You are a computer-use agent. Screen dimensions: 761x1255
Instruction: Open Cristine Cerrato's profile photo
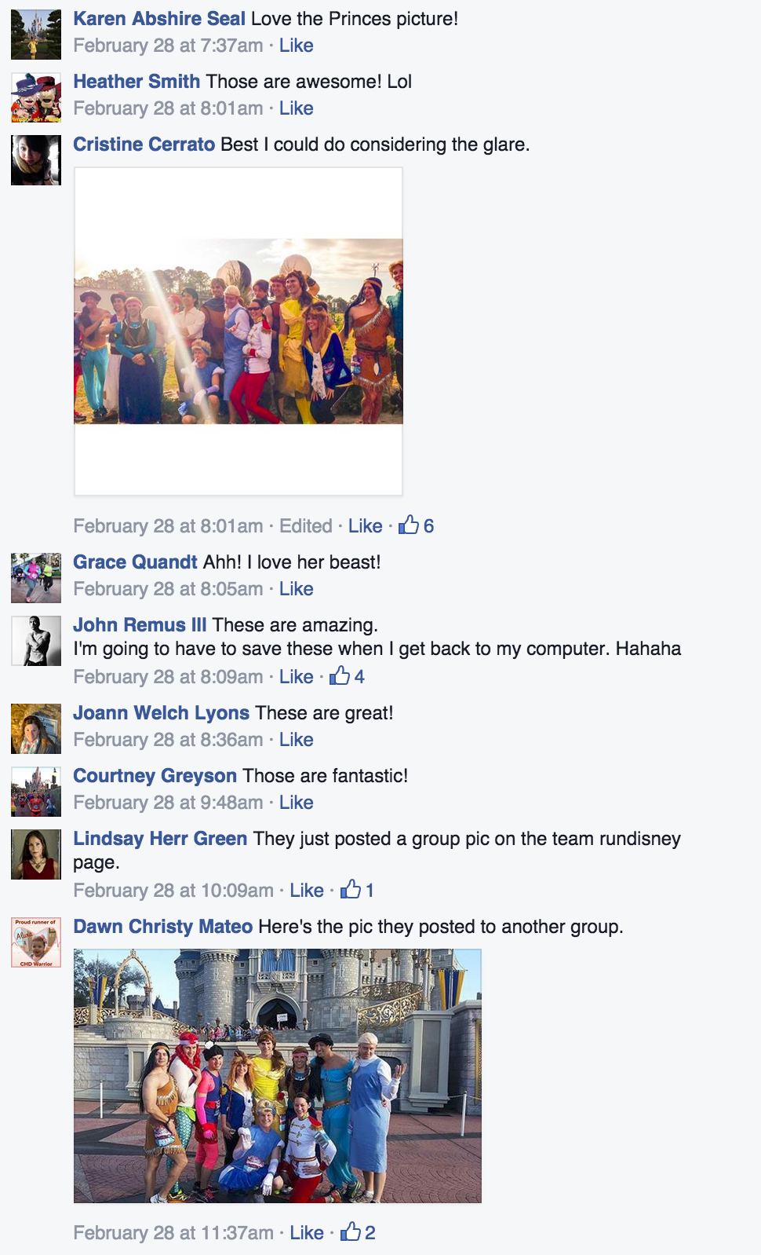click(36, 160)
